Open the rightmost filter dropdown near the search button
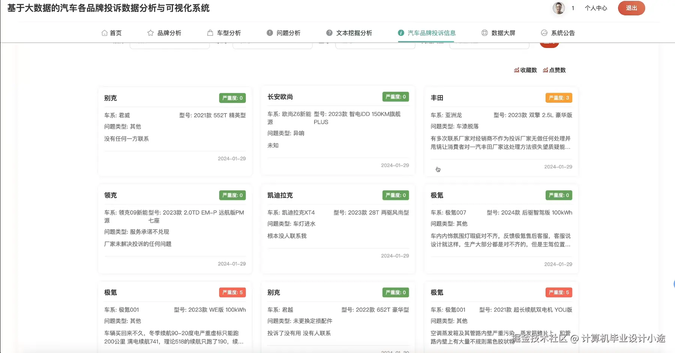This screenshot has width=675, height=353. 489,44
